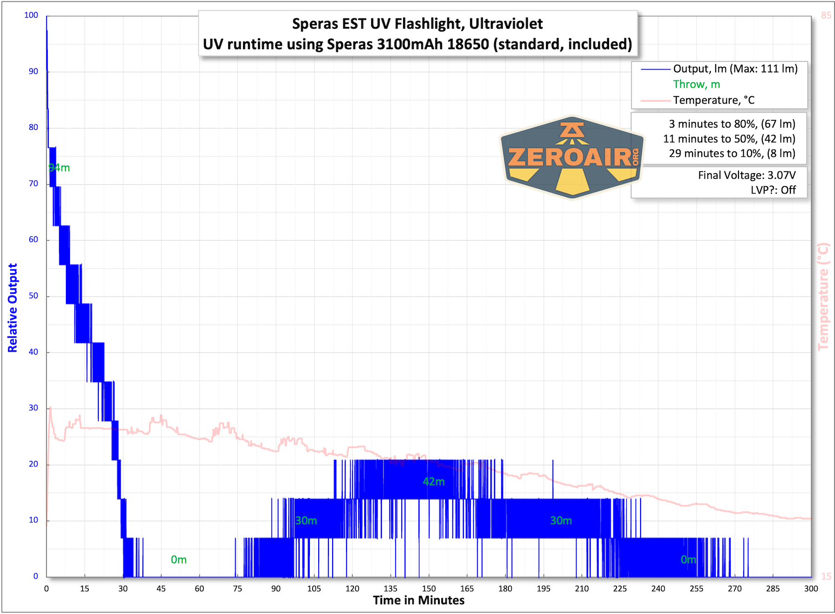Screen dimensions: 835x614
Task: Click the x-axis value 195
Action: coord(544,588)
